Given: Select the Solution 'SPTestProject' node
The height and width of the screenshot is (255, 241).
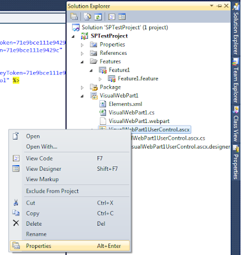Looking at the screenshot, I should click(125, 27).
